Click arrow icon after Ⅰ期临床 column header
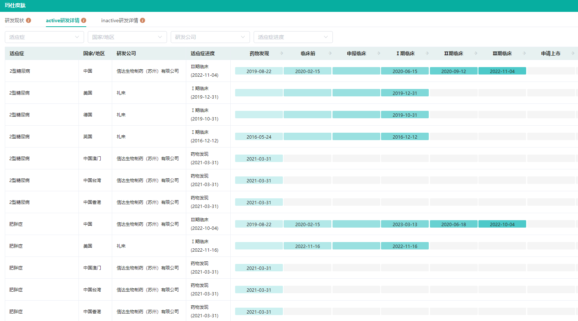Viewport: 578px width, 321px height. click(x=427, y=53)
